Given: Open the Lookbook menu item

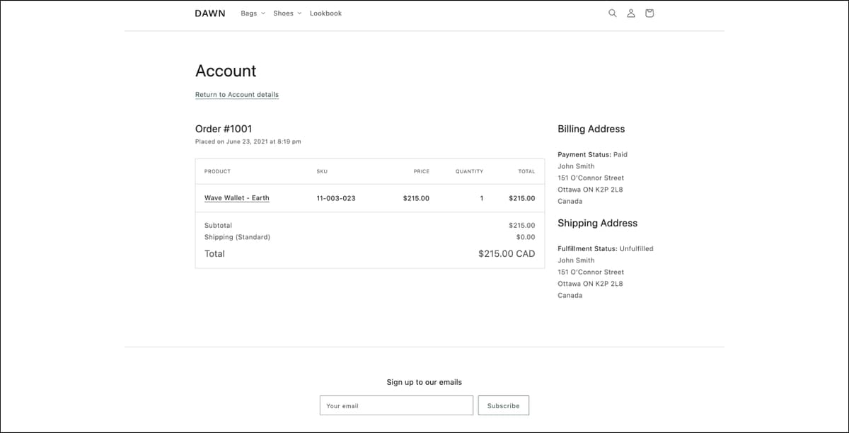Looking at the screenshot, I should (x=325, y=13).
